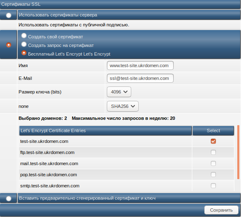
Task: Click the Сохранить save button
Action: coord(221,210)
